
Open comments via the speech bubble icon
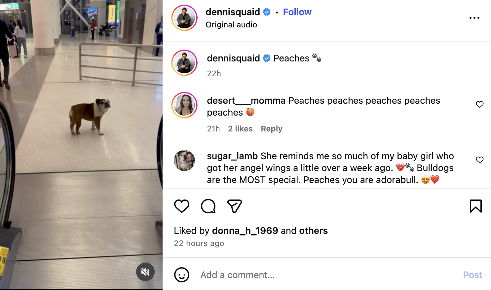[208, 205]
